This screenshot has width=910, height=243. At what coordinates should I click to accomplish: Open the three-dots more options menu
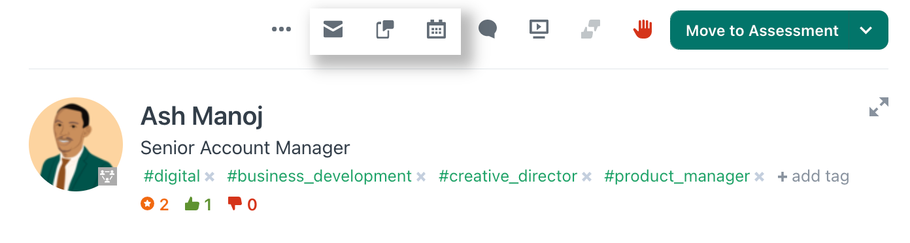point(281,29)
